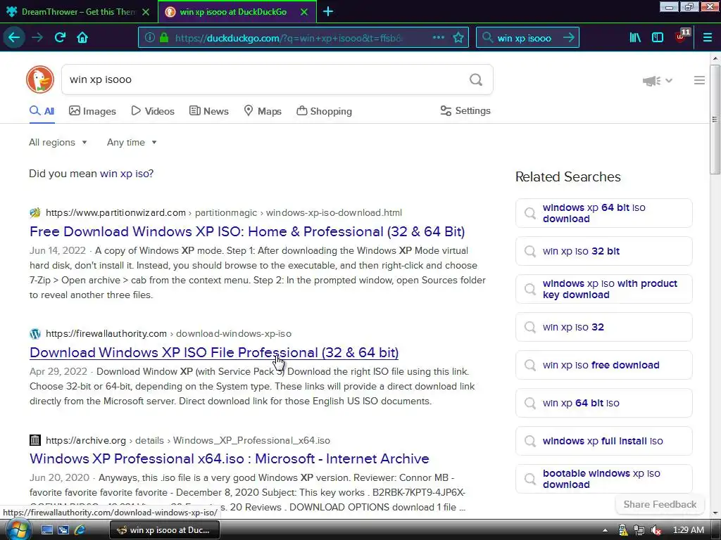
Task: Search related 'windows xp full install iso'
Action: tap(603, 441)
